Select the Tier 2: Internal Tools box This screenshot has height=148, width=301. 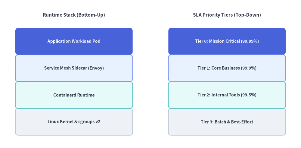(x=227, y=95)
